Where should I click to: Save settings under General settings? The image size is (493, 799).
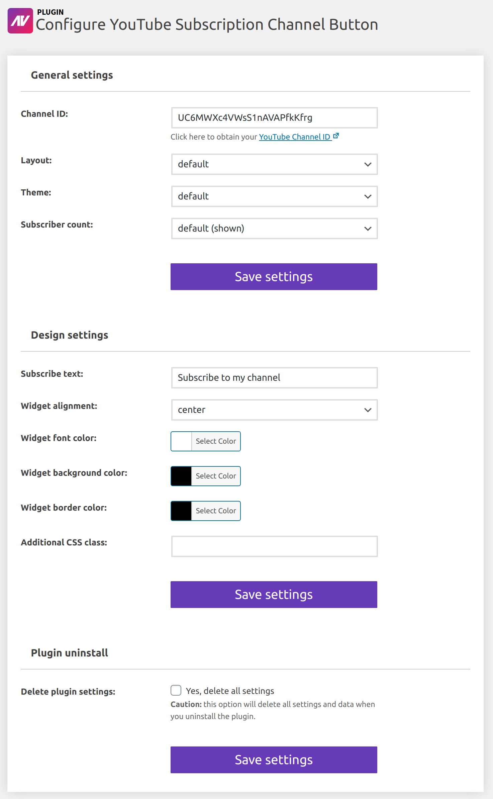274,277
